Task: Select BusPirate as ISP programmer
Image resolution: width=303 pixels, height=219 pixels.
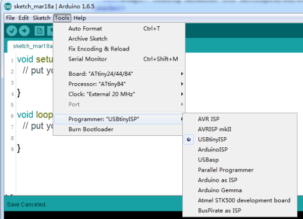Action: click(239, 211)
